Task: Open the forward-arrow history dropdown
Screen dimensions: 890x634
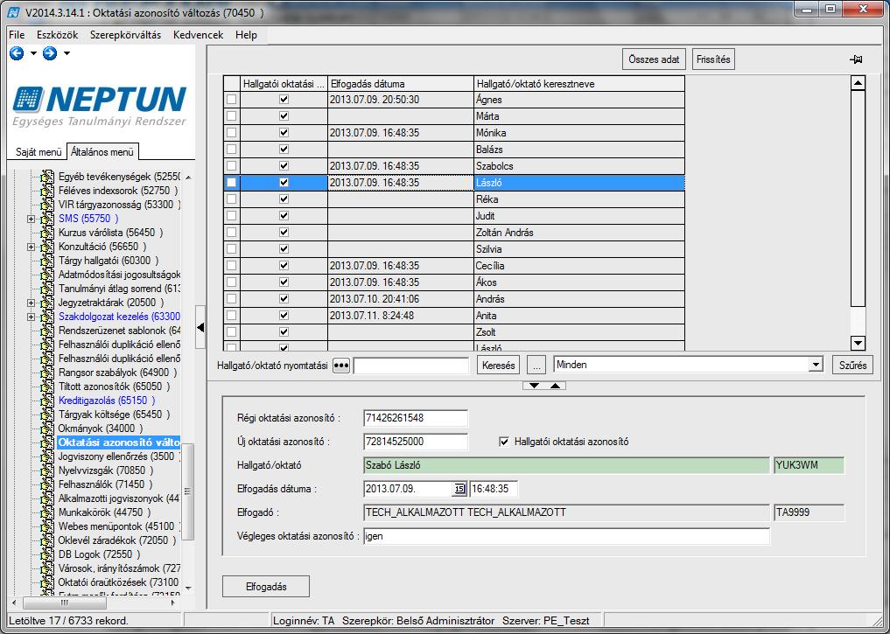Action: point(67,53)
